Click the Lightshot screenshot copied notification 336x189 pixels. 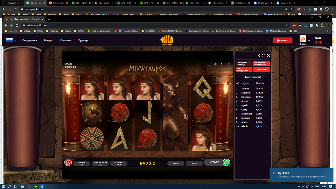click(301, 175)
